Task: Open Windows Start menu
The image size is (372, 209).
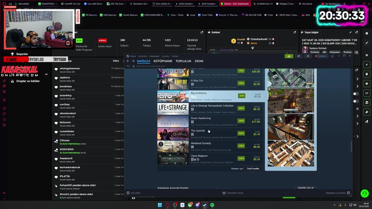Action: point(160,205)
